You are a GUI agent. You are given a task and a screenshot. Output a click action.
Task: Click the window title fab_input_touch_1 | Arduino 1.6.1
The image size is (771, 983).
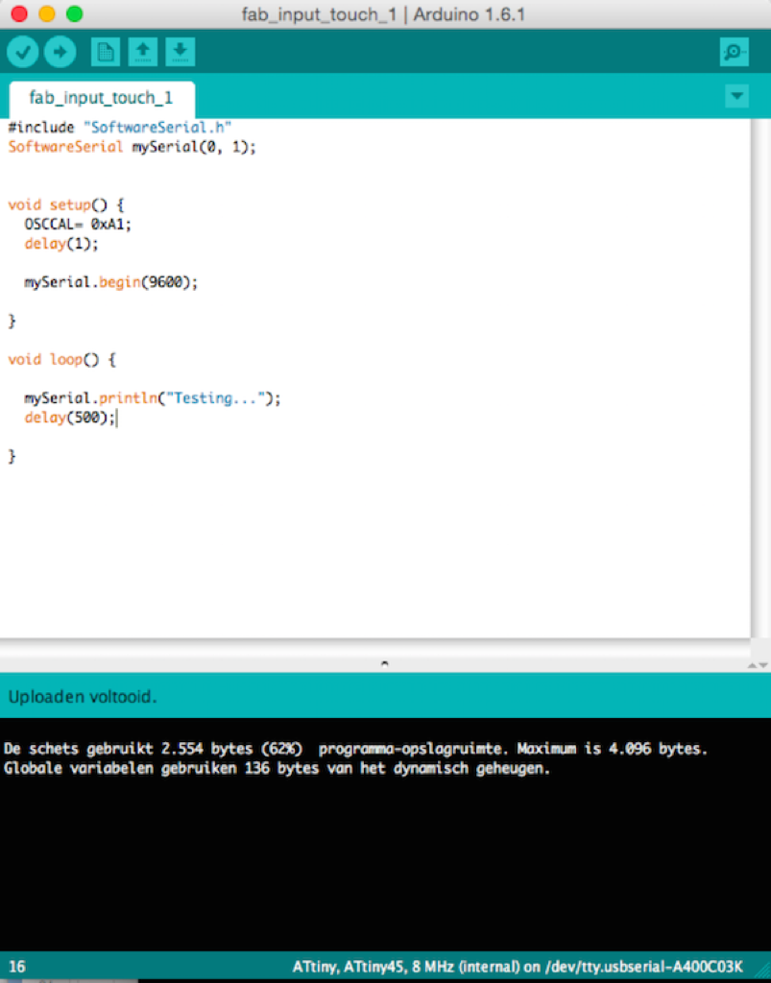point(384,13)
